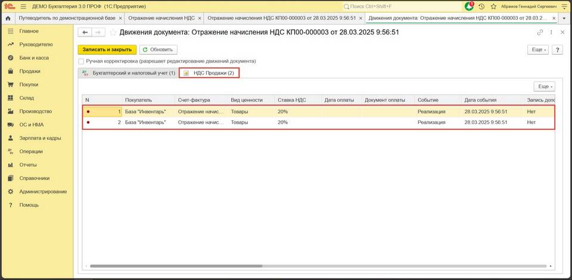Open the Администрирование section

43,191
